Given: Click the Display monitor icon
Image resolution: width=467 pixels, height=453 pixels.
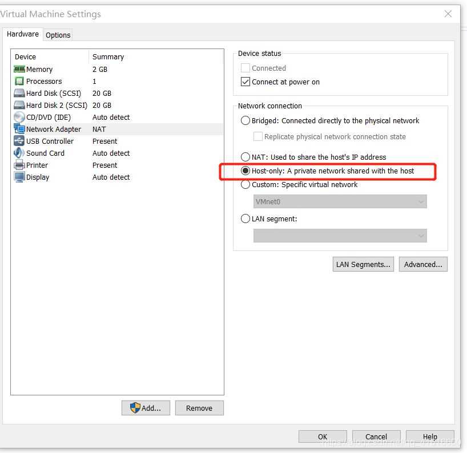Looking at the screenshot, I should point(19,177).
